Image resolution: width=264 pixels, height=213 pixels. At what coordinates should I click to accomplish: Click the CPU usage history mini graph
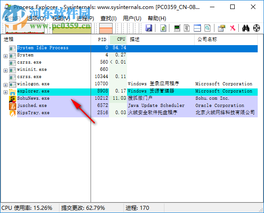(25, 28)
